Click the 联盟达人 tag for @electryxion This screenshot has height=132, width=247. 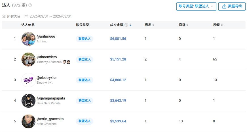[85, 80]
